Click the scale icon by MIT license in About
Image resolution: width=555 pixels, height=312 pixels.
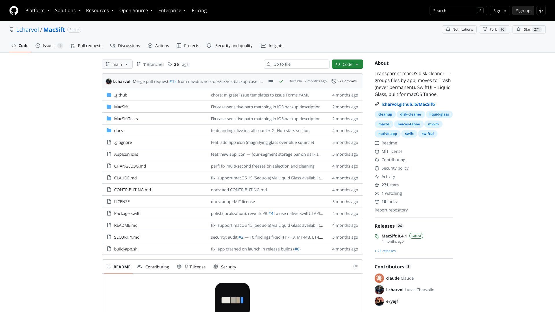tap(377, 151)
